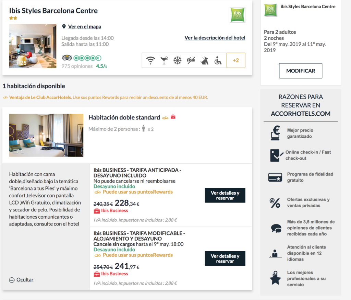The width and height of the screenshot is (351, 300).
Task: Click the '1 habitación disponible' heading
Action: coord(34,86)
